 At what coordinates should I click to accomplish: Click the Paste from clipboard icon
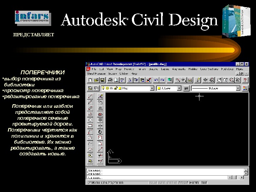pyautogui.click(x=142, y=80)
